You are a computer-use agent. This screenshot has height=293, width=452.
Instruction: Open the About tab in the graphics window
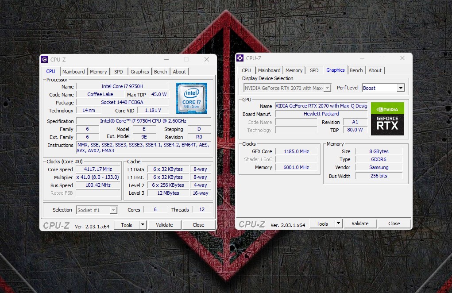(375, 70)
